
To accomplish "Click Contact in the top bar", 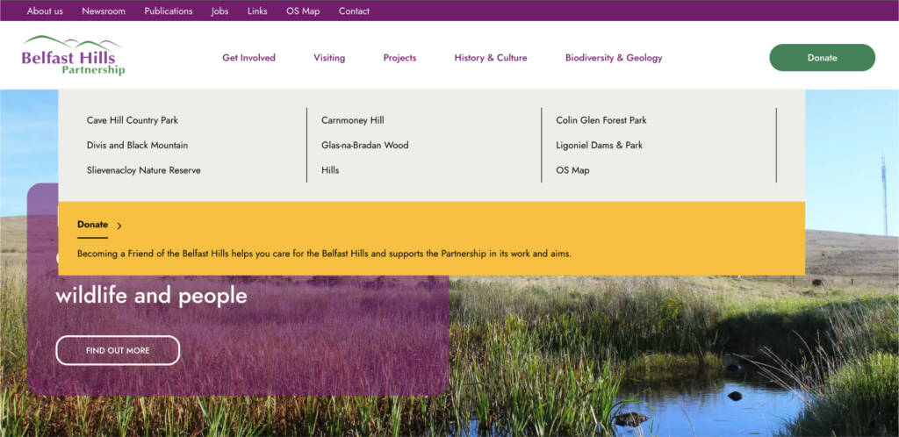I will coord(354,11).
